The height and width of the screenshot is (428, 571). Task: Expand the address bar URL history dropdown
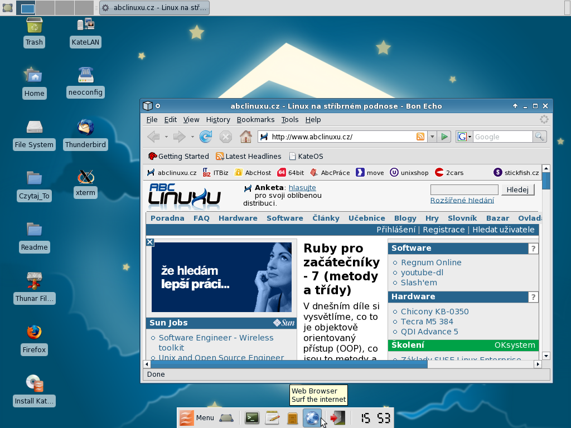(432, 137)
